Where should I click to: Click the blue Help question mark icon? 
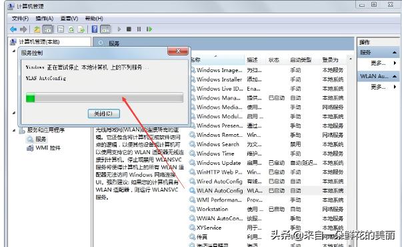tap(95, 29)
